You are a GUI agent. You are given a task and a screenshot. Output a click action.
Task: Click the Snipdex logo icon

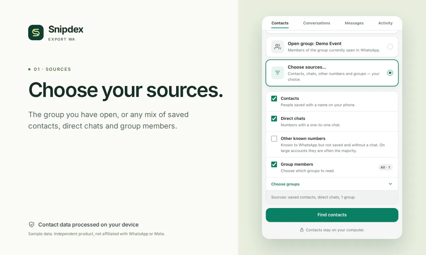tap(36, 33)
